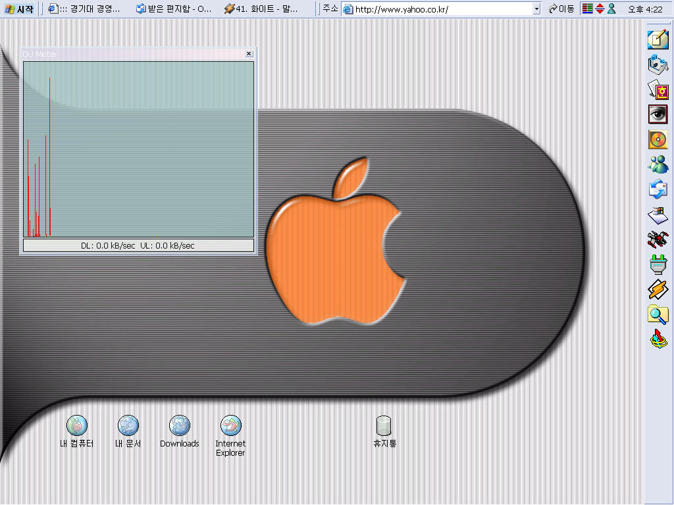Image resolution: width=674 pixels, height=505 pixels.
Task: Launch the Winamp lightning bolt icon
Action: point(658,289)
